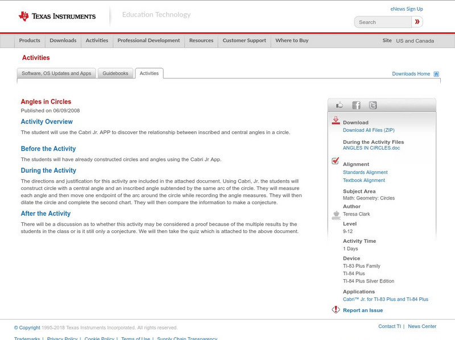The image size is (455, 340).
Task: Click the Texas Instruments logo
Action: (57, 16)
